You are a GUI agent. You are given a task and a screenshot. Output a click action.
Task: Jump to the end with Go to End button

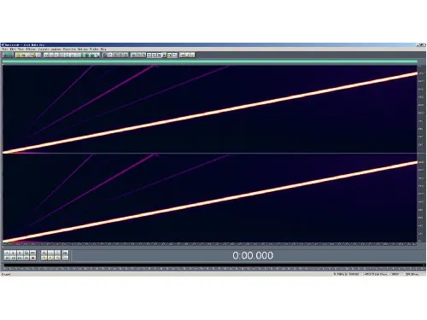(26, 258)
